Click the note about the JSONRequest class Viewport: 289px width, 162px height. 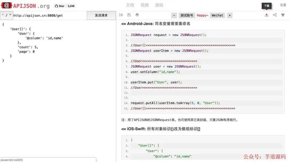click(x=180, y=120)
